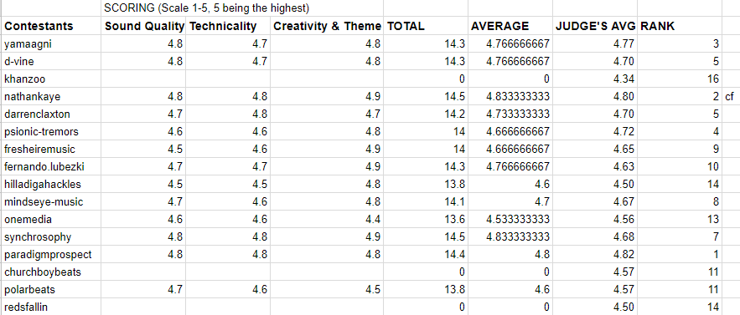
Task: Select contestant cell 'synchrosophy'
Action: (x=51, y=236)
